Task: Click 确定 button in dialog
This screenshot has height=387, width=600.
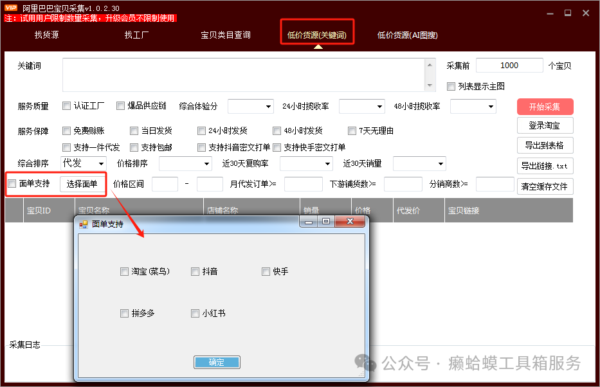Action: click(217, 362)
